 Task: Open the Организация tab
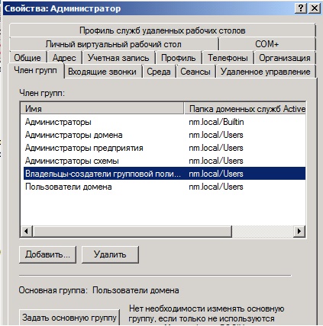tap(285, 58)
